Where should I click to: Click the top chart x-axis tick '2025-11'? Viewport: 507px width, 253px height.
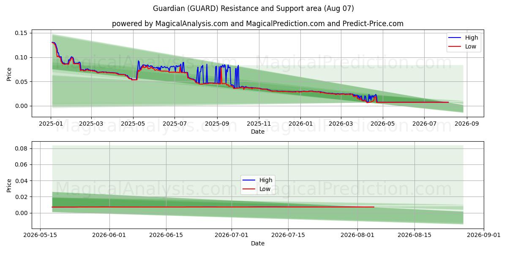259,124
